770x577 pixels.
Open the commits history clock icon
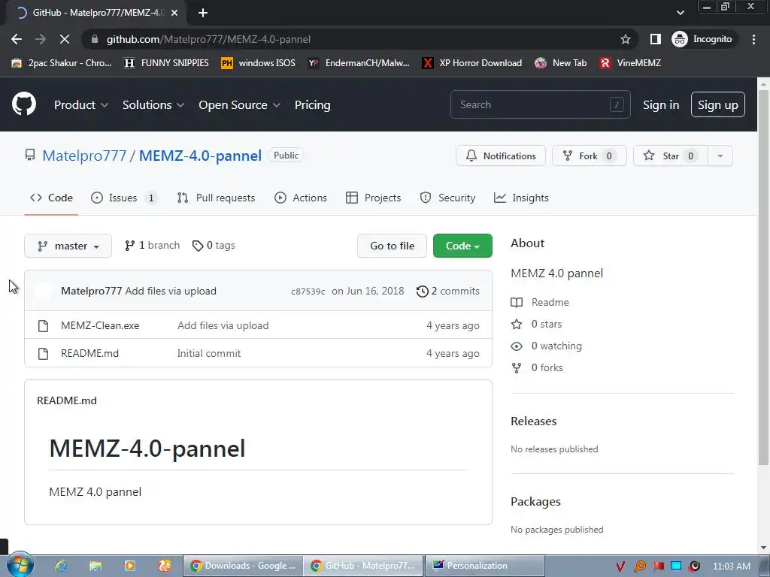[423, 291]
